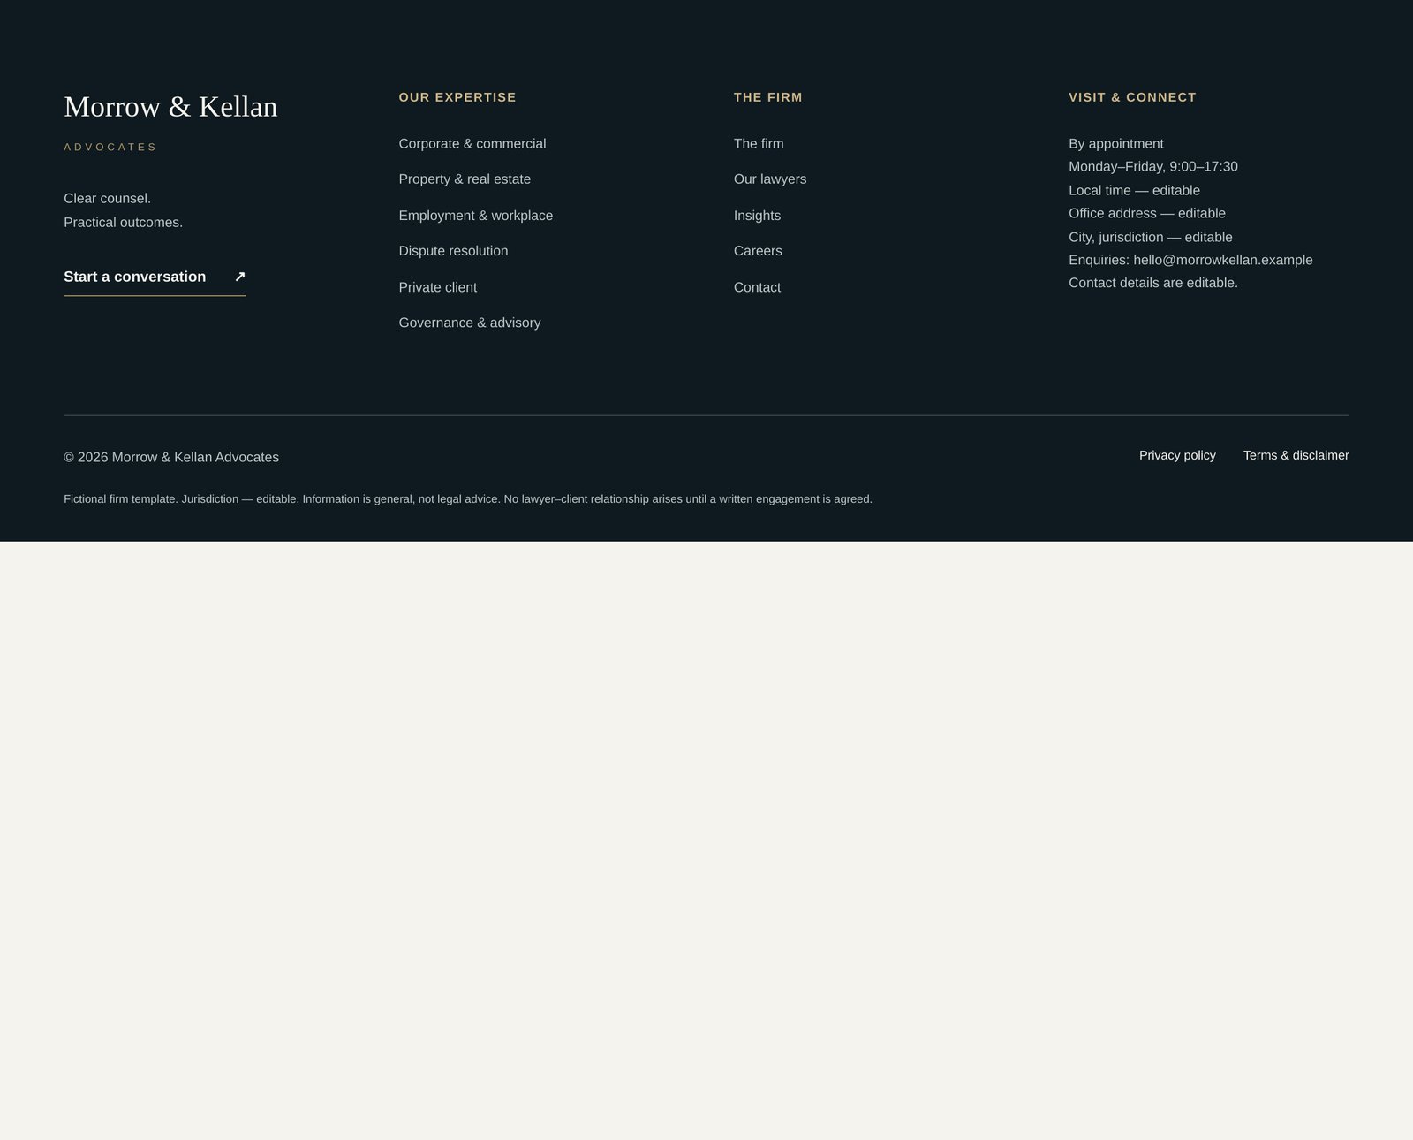
Task: Visit the Private client page
Action: click(438, 287)
